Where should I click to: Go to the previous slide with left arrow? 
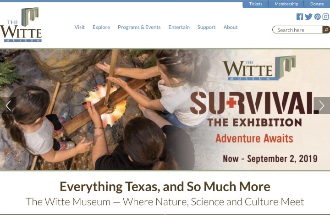click(8, 106)
